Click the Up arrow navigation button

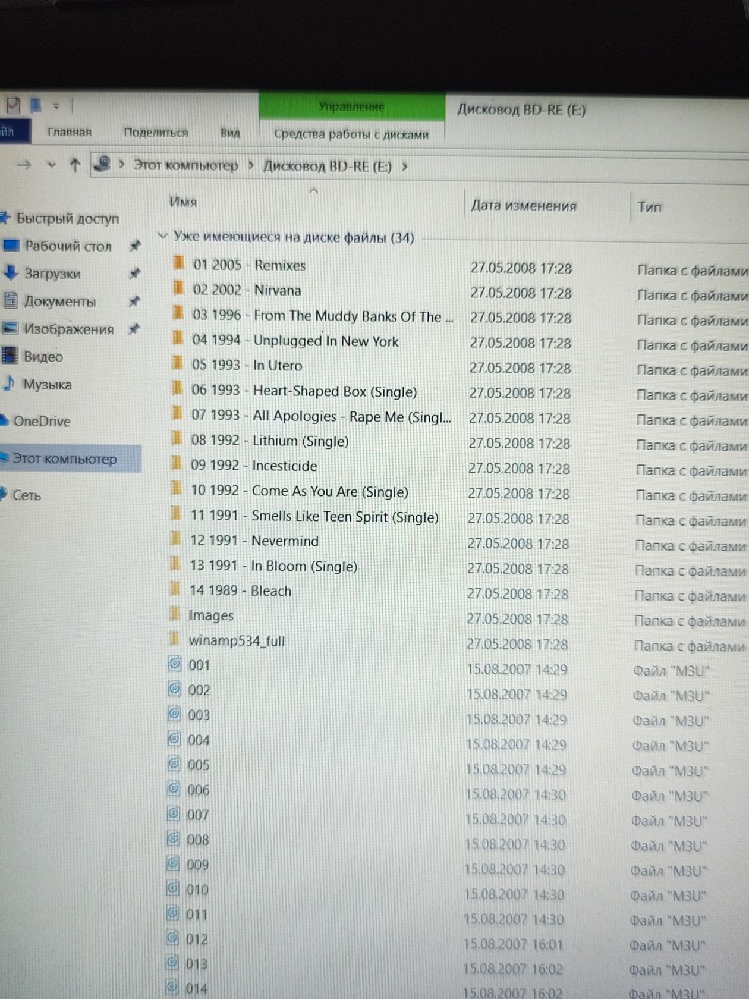pos(75,165)
